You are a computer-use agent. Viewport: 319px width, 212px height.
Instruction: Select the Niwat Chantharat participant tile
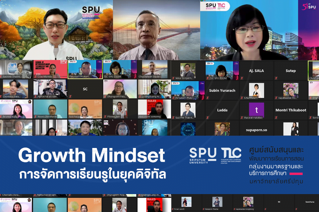[x=50, y=109]
